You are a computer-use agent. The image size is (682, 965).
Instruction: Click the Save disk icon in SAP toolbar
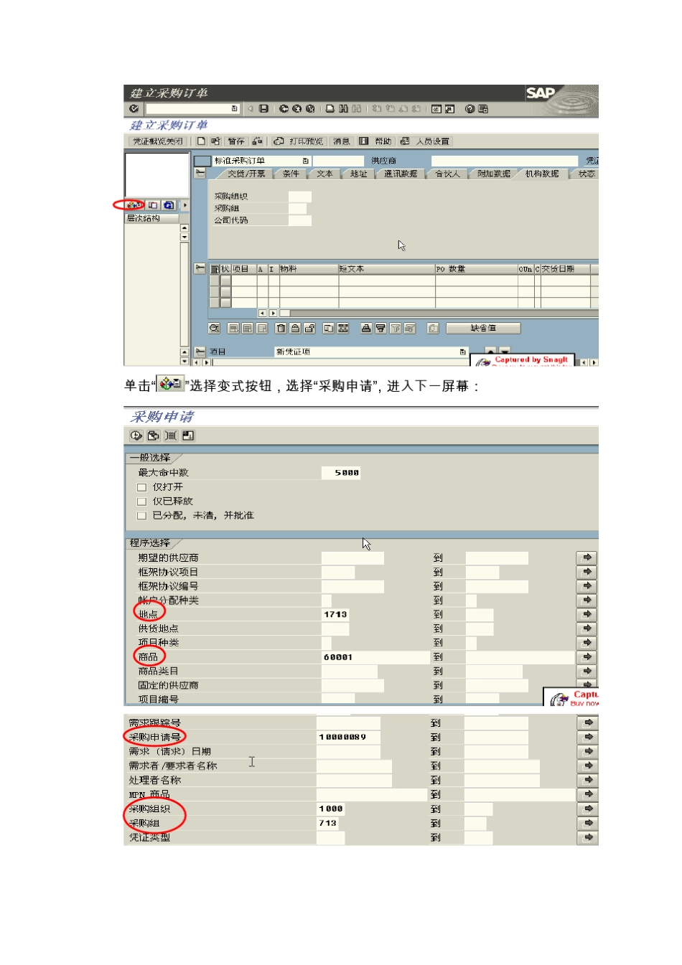click(263, 108)
